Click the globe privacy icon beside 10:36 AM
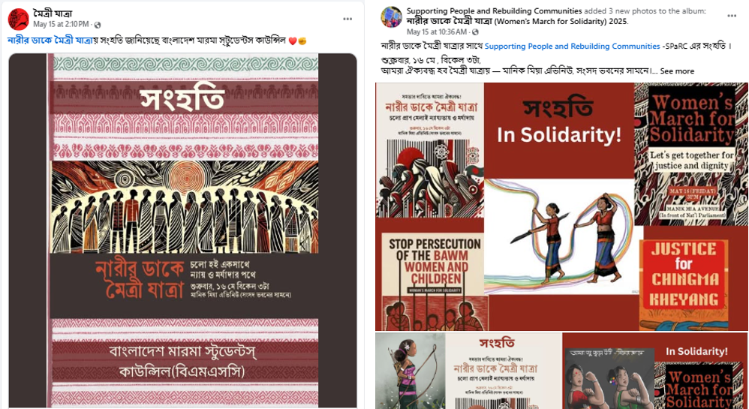The image size is (749, 409). (x=475, y=32)
